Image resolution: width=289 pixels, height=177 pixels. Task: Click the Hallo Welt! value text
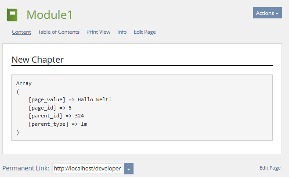point(94,99)
